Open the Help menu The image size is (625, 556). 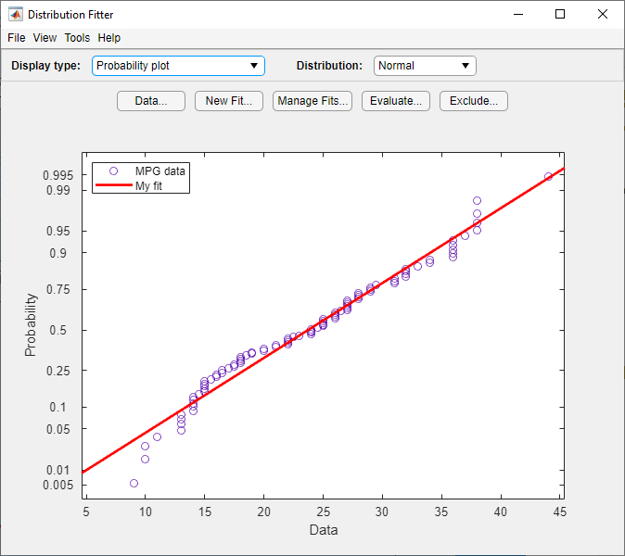(x=109, y=38)
